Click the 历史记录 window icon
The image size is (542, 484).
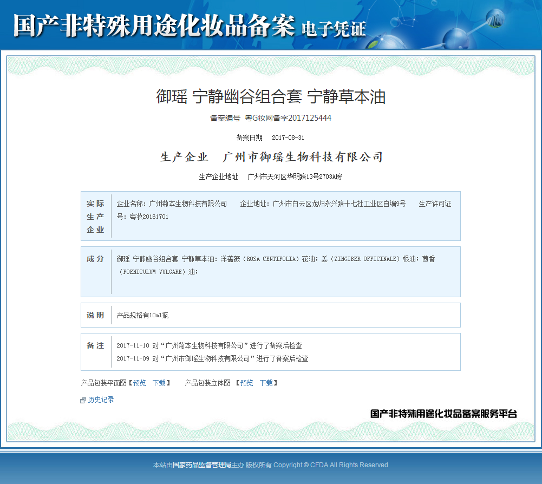[83, 400]
